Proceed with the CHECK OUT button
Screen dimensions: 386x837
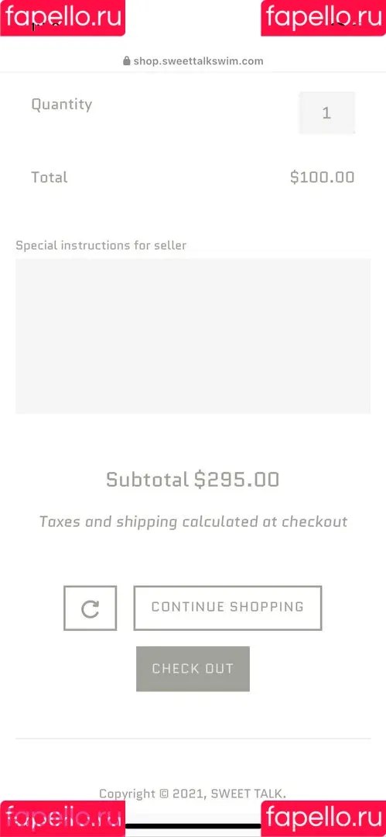[193, 669]
